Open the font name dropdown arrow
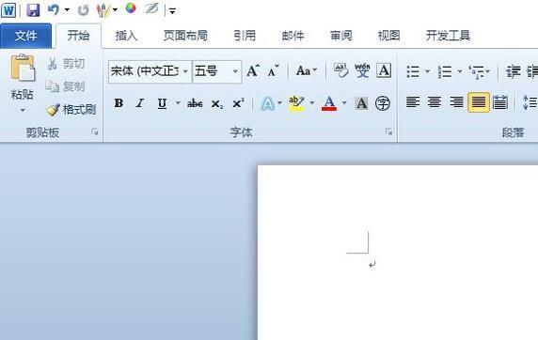Screen dimensions: 538x340 click(x=185, y=71)
